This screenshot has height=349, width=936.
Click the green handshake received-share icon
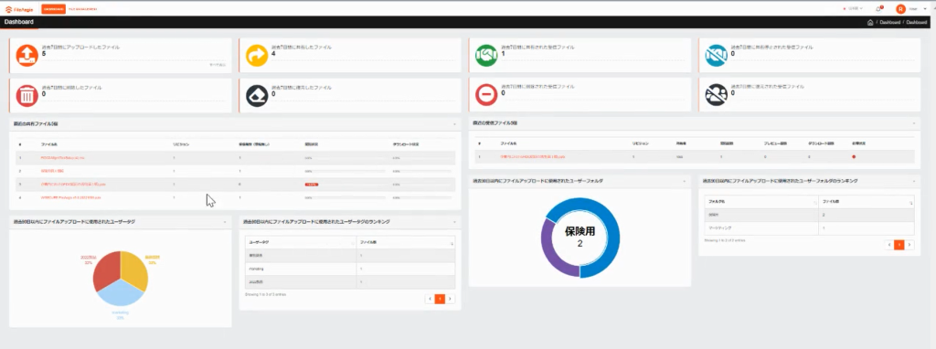pyautogui.click(x=486, y=56)
